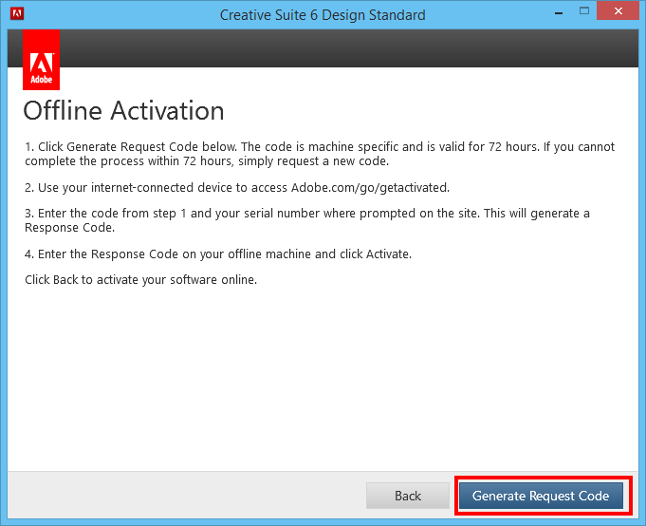
Task: Close the Creative Suite 6 installer window
Action: pos(618,10)
